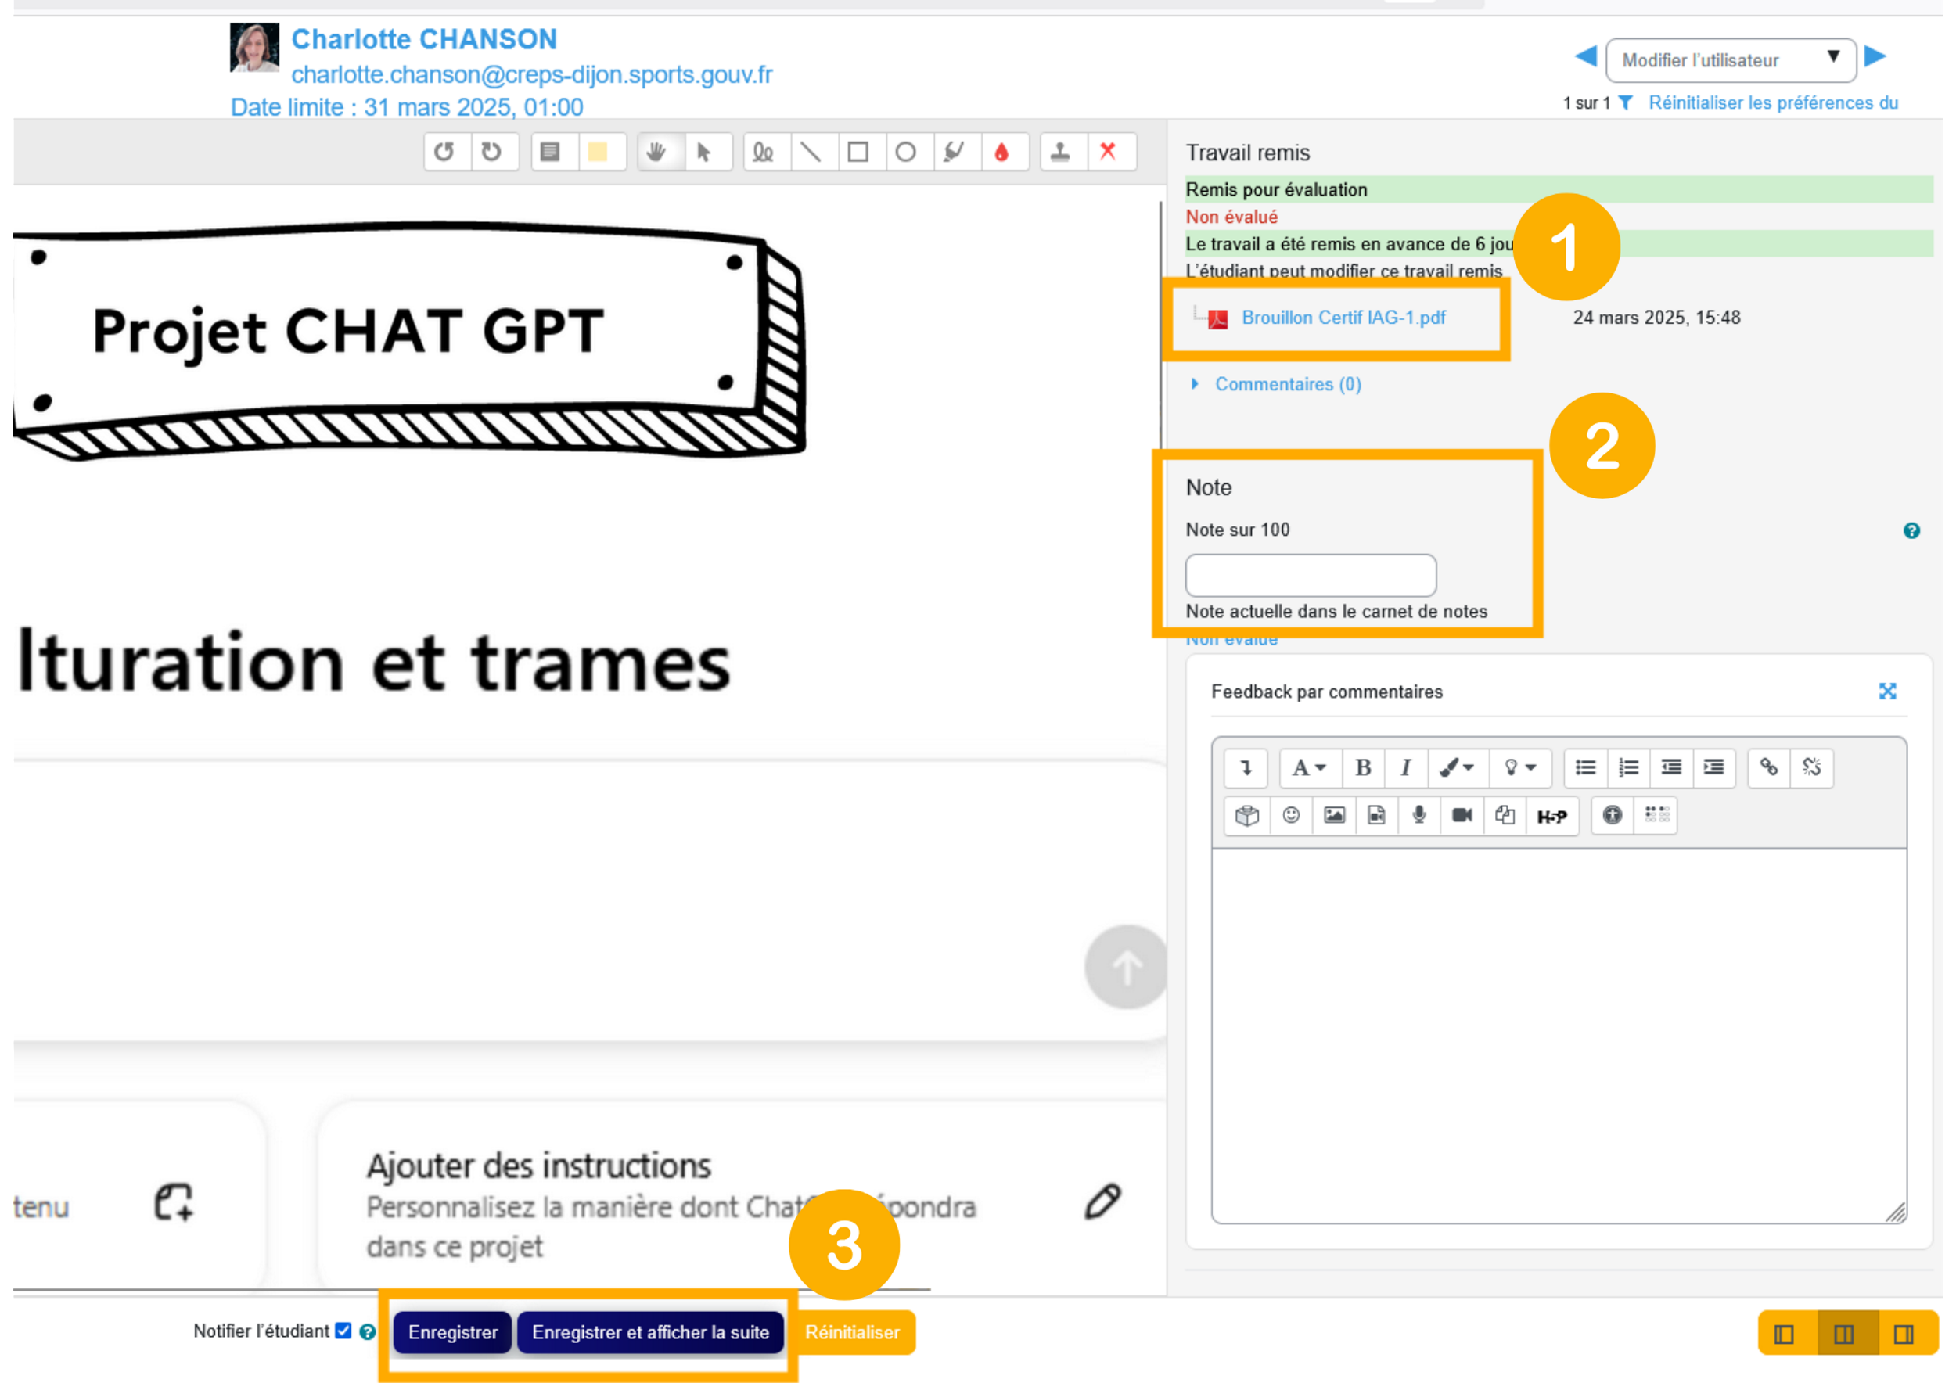Viewport: 1956px width, 1383px height.
Task: Toggle editor toolbar show/hide button
Action: pos(1247,768)
